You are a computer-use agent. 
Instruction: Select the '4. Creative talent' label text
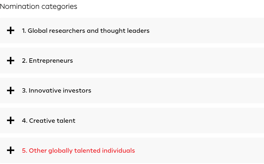click(49, 120)
